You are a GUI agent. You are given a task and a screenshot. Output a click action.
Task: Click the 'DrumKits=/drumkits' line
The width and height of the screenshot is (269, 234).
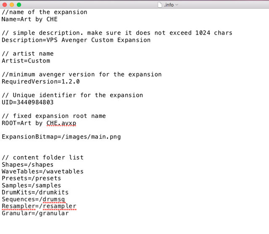(35, 192)
